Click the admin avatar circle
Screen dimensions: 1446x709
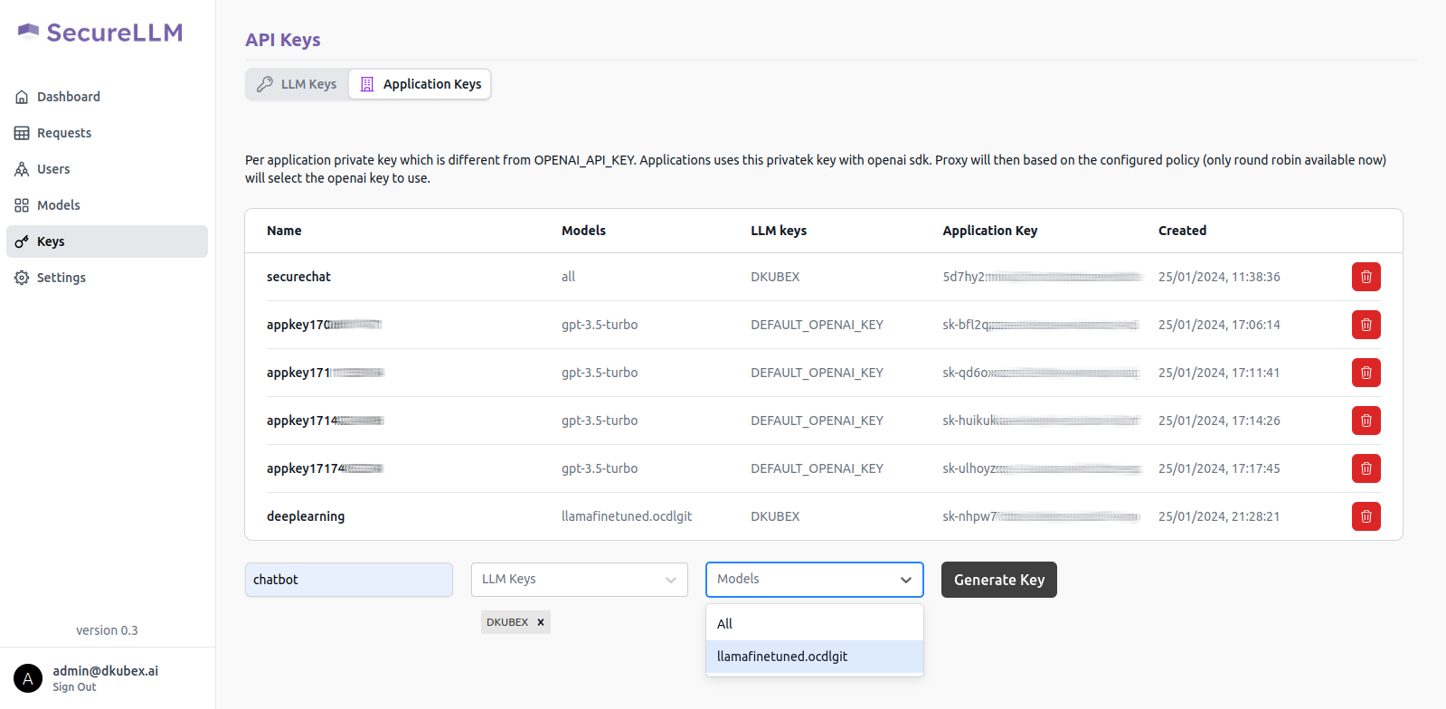pos(28,678)
